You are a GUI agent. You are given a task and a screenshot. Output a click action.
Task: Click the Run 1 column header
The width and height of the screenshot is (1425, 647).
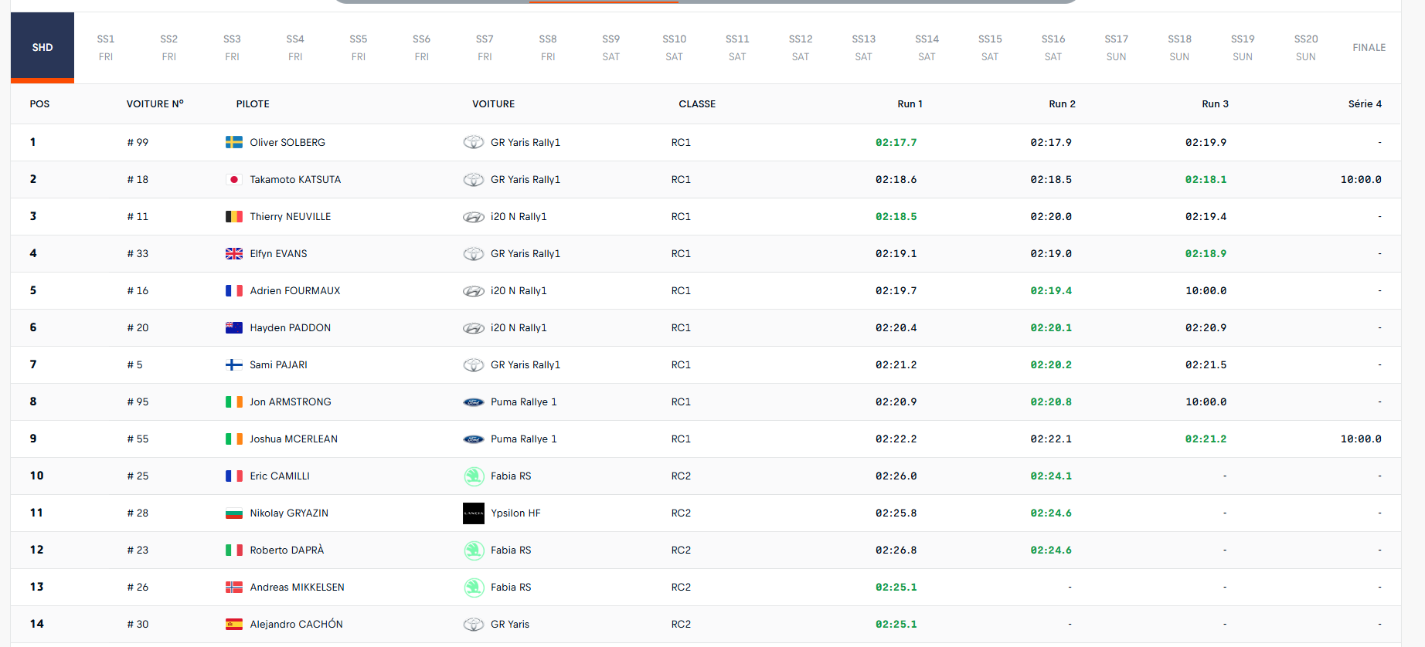point(910,103)
